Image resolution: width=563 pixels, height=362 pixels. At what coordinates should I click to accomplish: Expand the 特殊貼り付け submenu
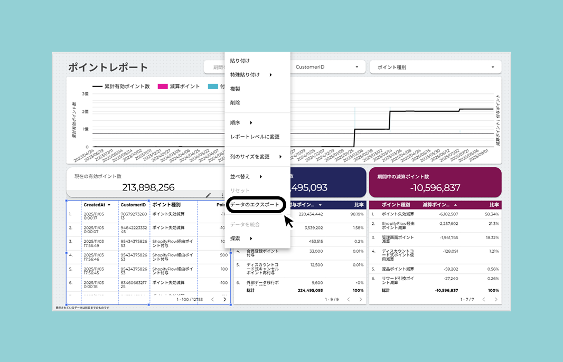tap(271, 74)
